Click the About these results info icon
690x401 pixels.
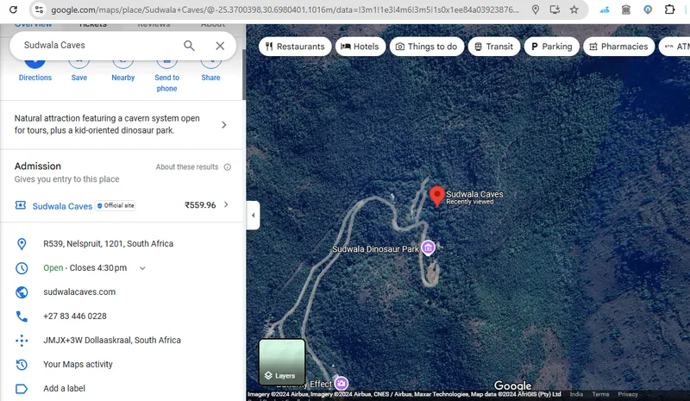coord(228,167)
